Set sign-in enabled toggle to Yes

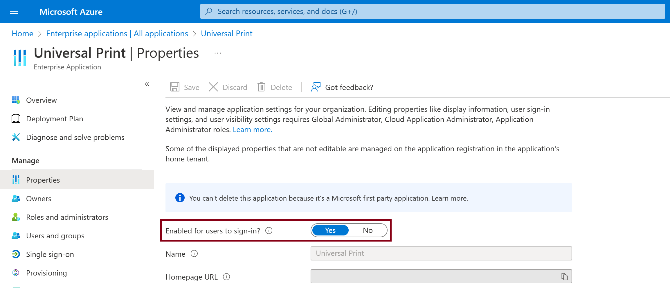pos(330,230)
